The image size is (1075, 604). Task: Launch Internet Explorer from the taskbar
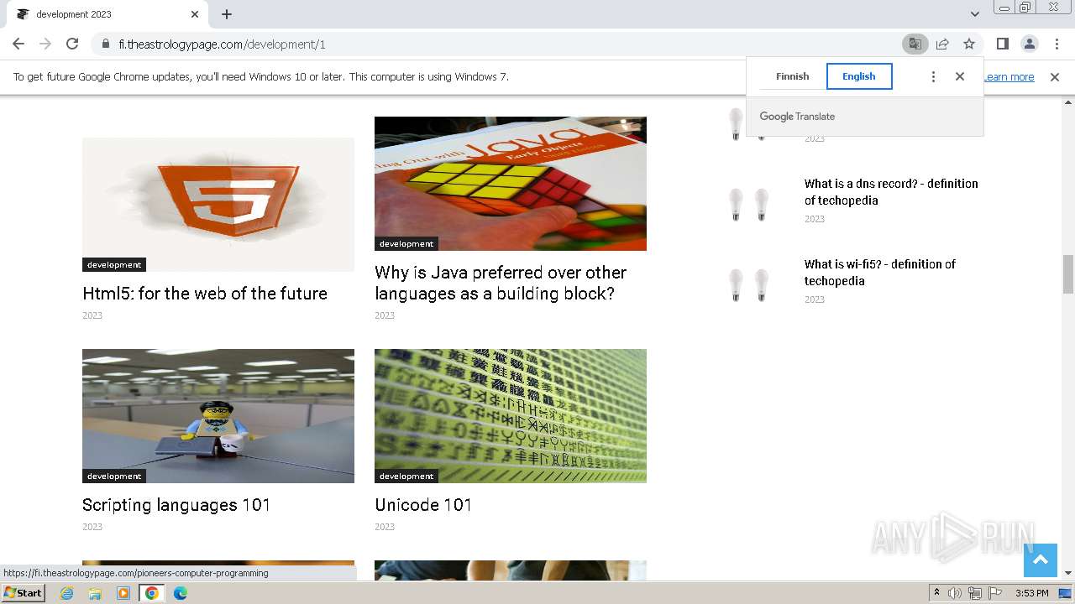(x=67, y=593)
